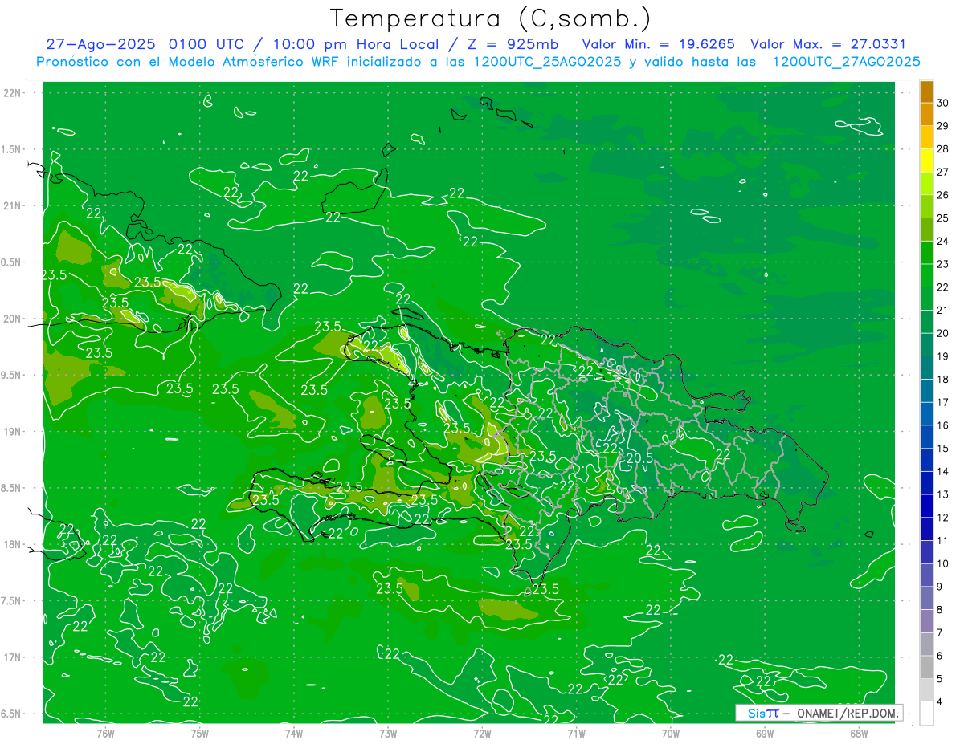This screenshot has height=744, width=964.
Task: Click "12" on the color scale
Action: 943,518
